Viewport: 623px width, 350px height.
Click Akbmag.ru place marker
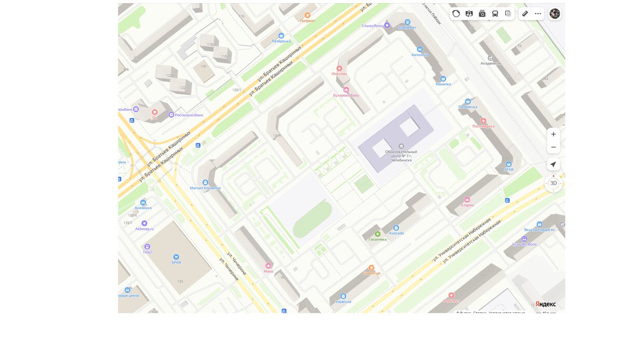point(144,223)
